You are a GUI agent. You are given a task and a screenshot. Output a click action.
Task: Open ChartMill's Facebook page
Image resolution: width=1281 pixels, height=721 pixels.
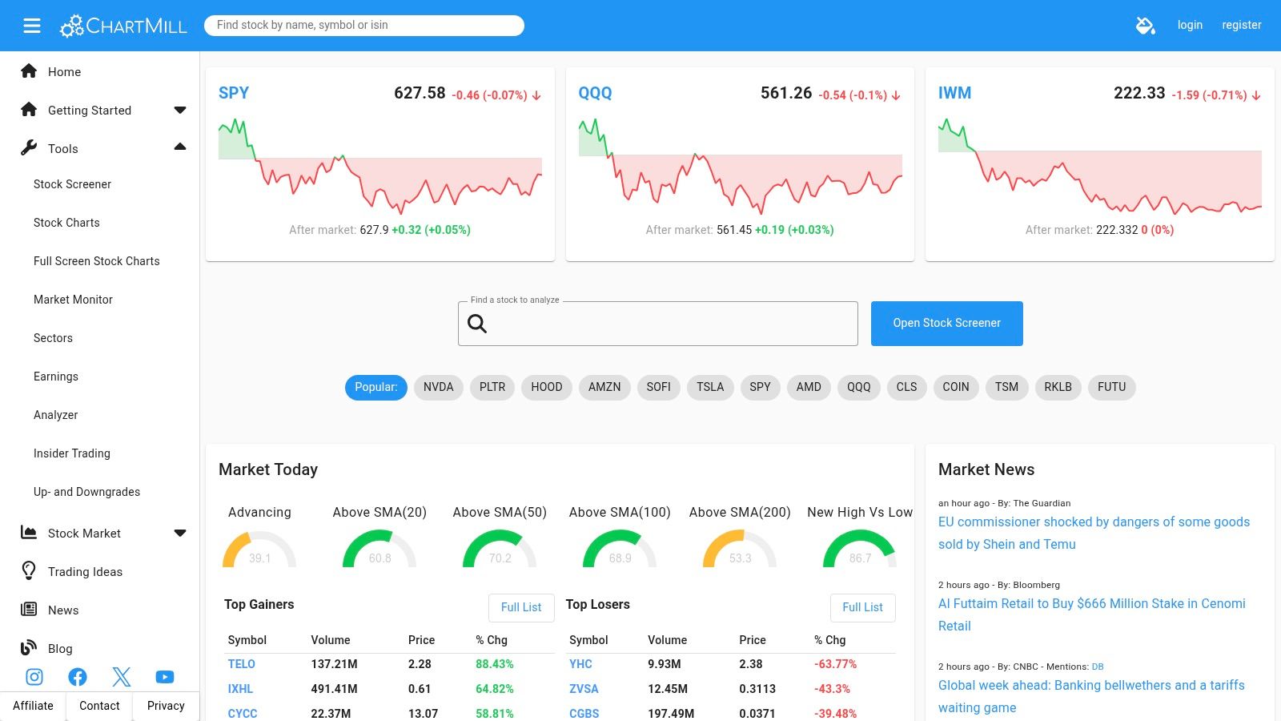(x=78, y=677)
